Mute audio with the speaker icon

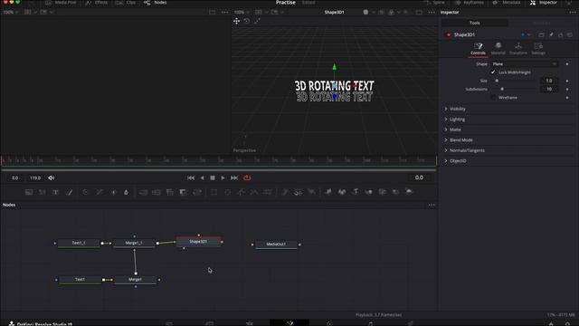click(52, 178)
